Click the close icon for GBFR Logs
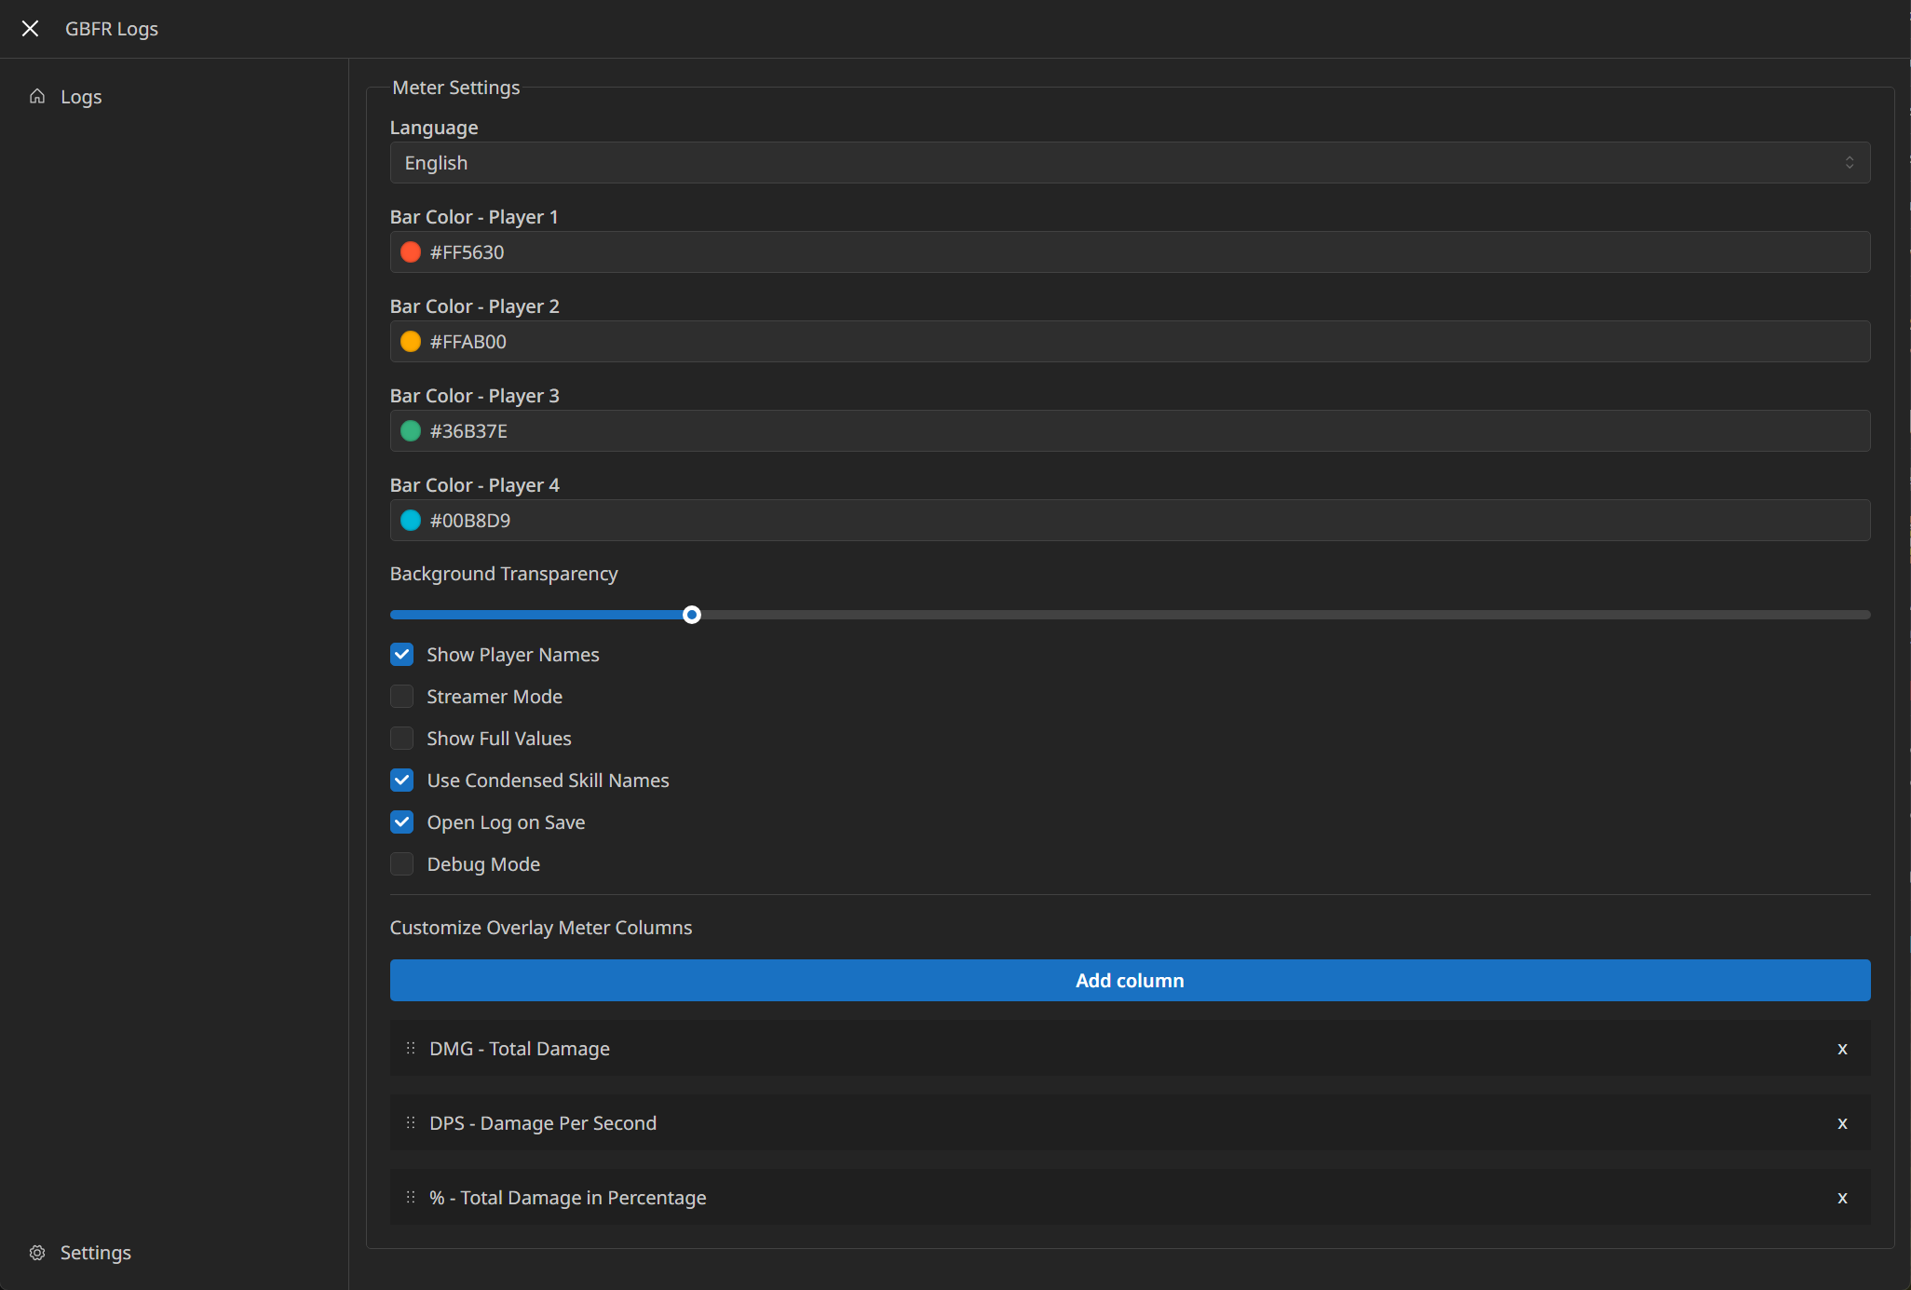The height and width of the screenshot is (1290, 1911). (30, 29)
